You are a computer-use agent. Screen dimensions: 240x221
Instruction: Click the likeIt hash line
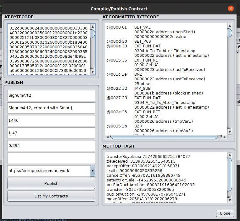134,171
